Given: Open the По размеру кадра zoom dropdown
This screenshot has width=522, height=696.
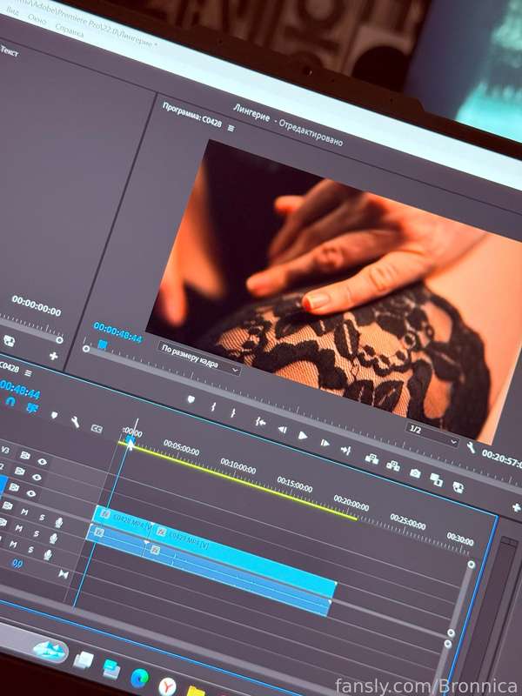Looking at the screenshot, I should pyautogui.click(x=199, y=358).
